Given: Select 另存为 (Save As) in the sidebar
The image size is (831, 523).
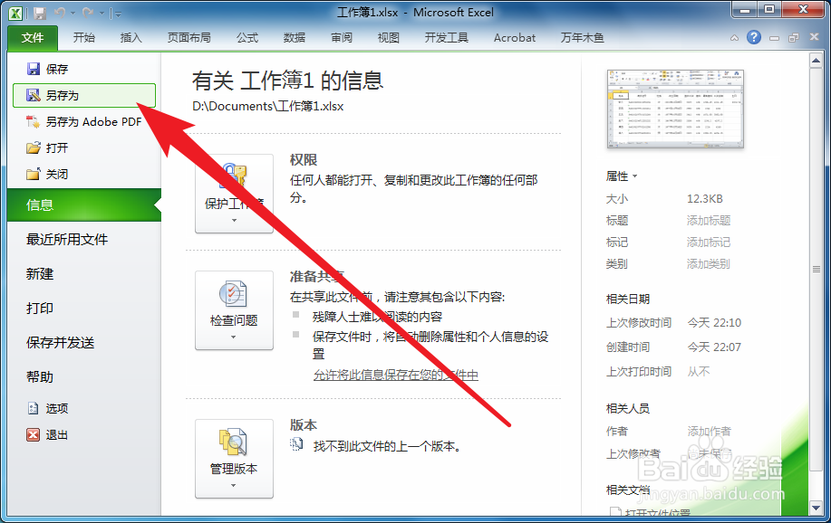Looking at the screenshot, I should (63, 95).
